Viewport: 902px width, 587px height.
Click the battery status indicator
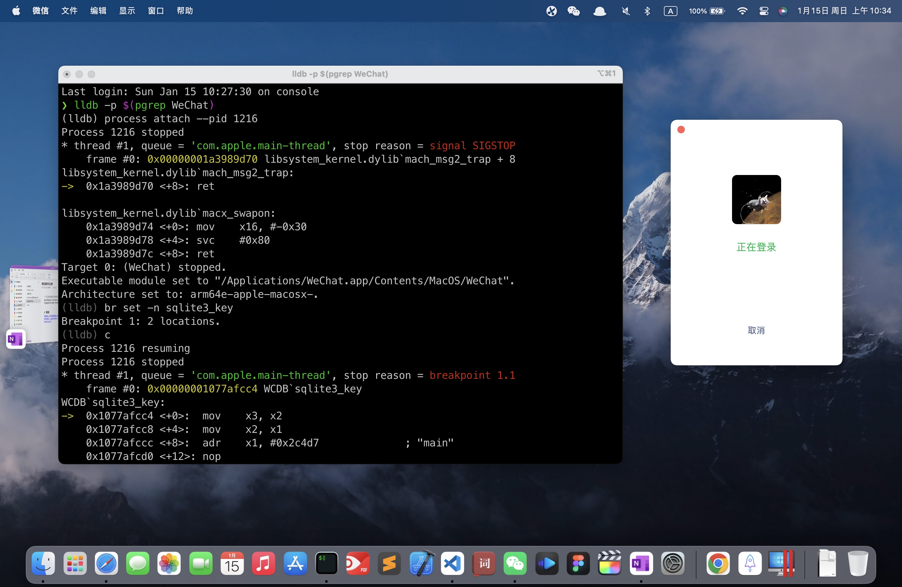coord(707,11)
